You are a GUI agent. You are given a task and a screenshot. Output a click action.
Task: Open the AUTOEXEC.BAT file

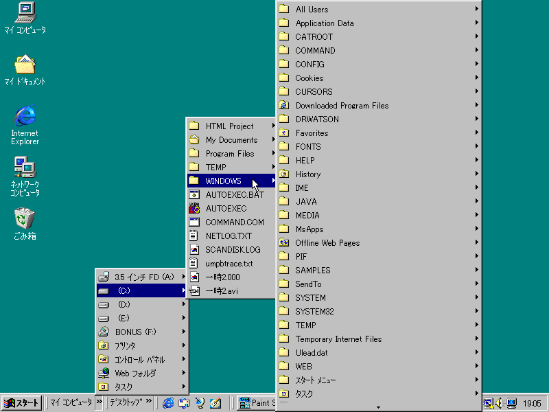pos(231,194)
